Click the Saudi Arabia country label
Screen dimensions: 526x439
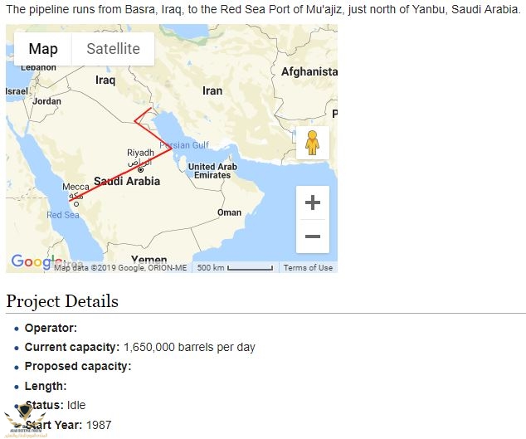pos(127,181)
